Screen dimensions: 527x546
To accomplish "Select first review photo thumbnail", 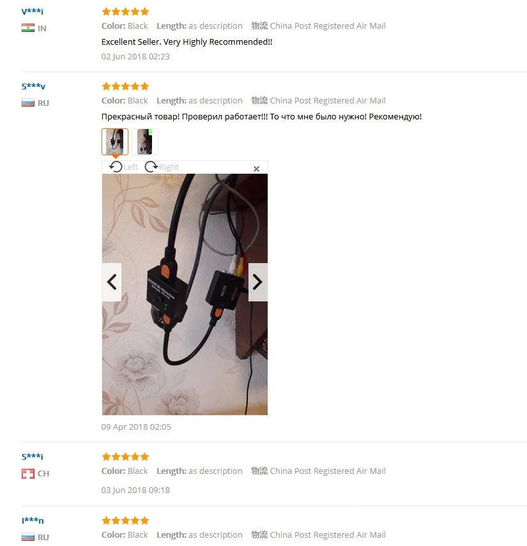I will pos(115,142).
